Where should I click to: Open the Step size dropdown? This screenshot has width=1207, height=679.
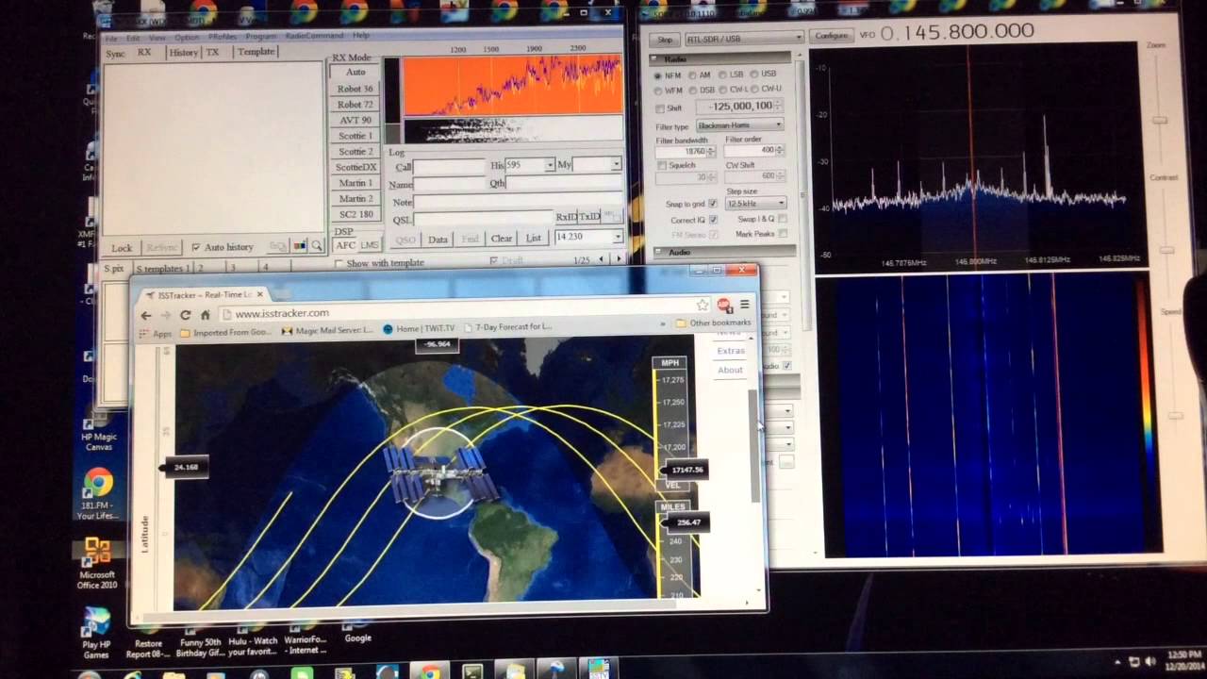[x=756, y=204]
